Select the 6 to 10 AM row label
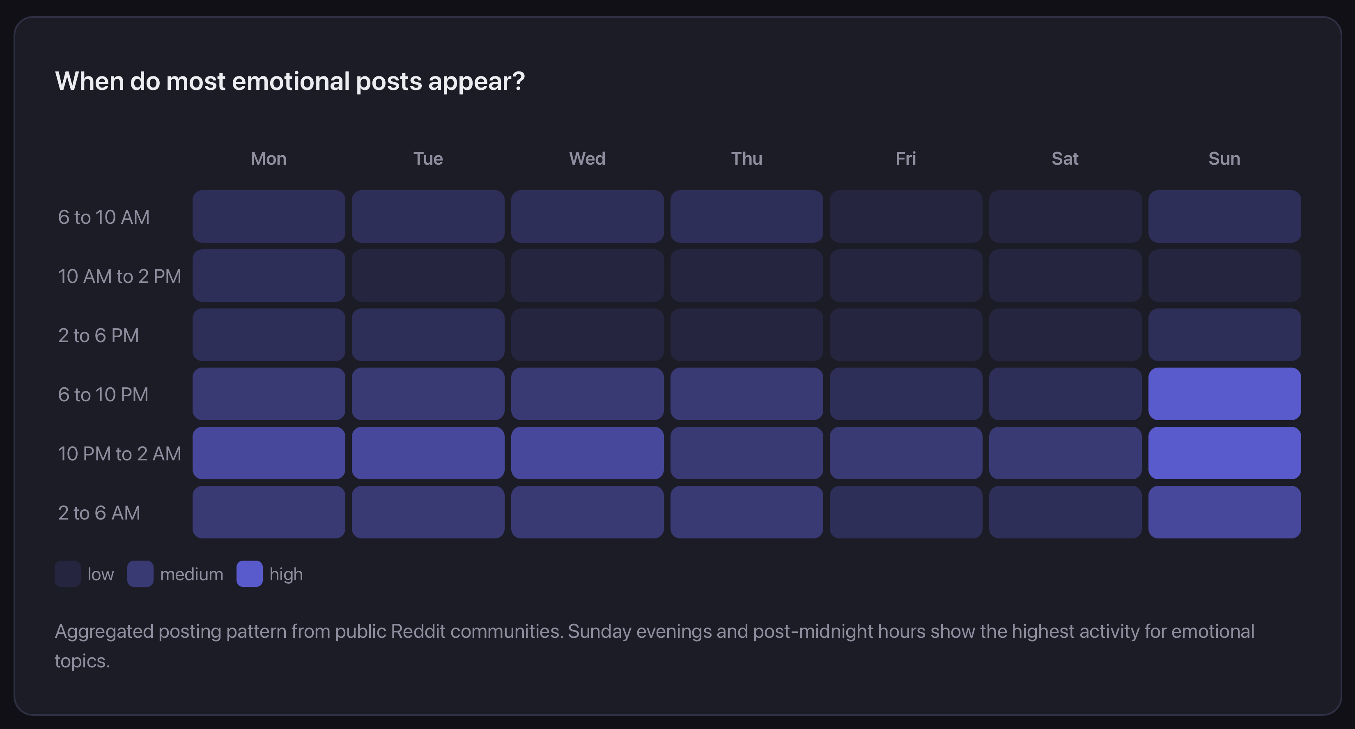1355x729 pixels. tap(103, 217)
